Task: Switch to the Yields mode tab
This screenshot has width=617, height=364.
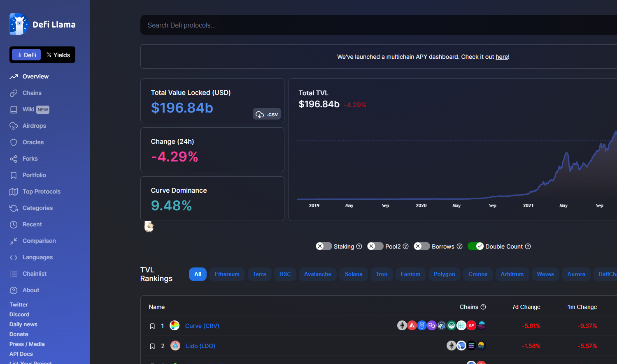Action: pos(58,55)
